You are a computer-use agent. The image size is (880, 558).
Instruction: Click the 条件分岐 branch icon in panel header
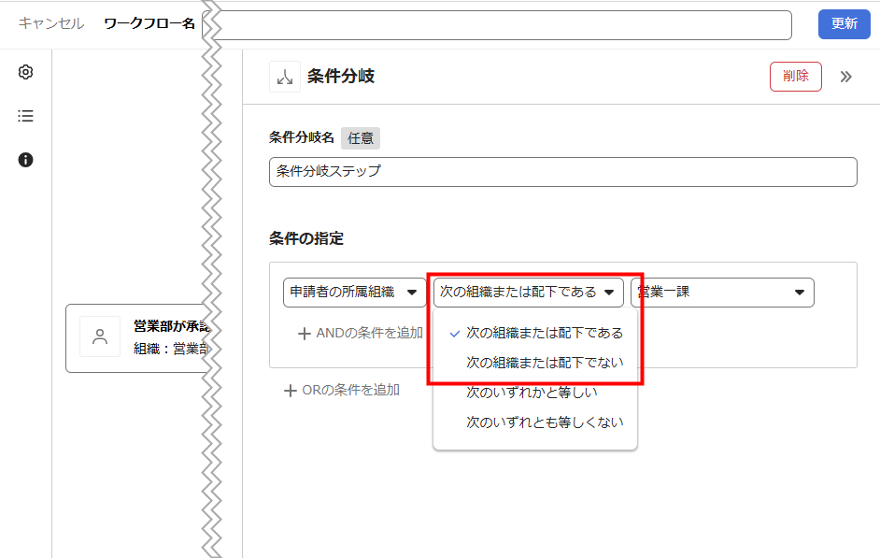click(285, 77)
